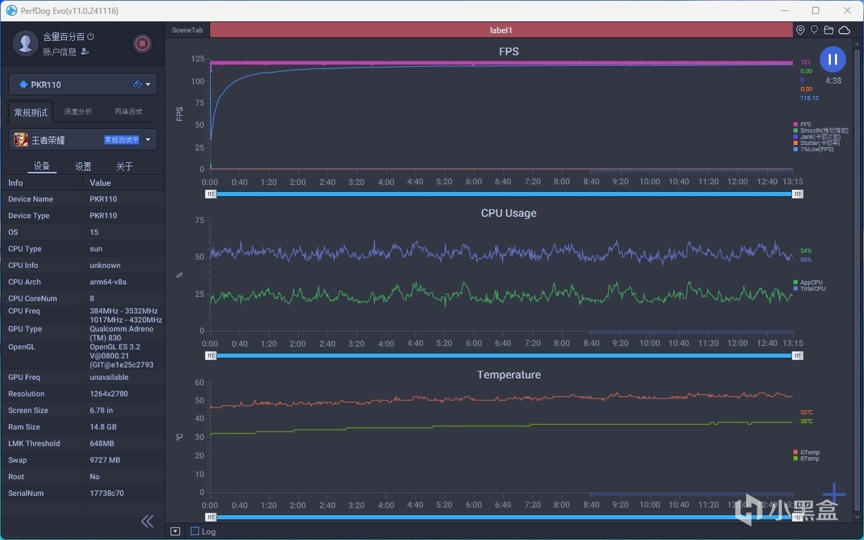This screenshot has height=540, width=864.
Task: Open the folder icon for saved records
Action: pyautogui.click(x=828, y=30)
